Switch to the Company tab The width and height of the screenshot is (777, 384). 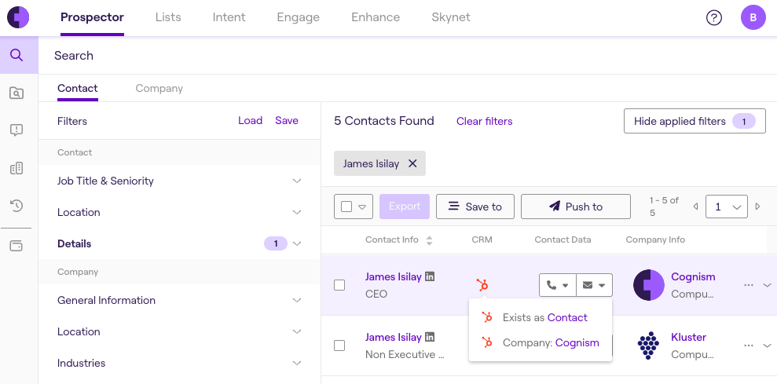click(x=159, y=88)
